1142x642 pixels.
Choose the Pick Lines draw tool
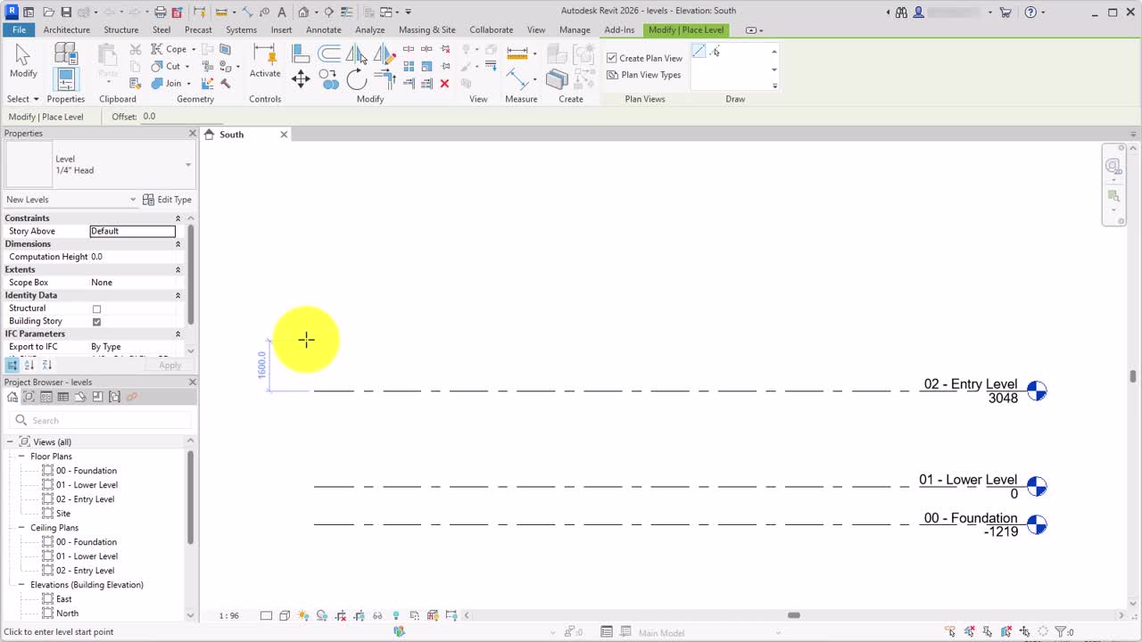tap(715, 52)
